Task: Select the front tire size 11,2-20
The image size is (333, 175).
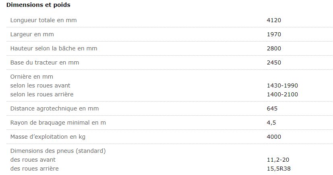Action: [278, 160]
